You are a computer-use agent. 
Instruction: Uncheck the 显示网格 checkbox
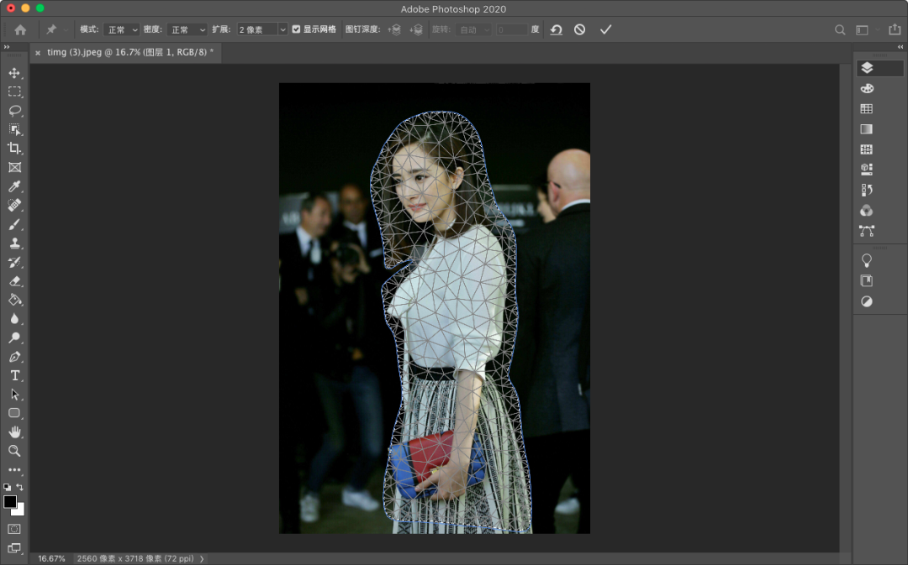[x=296, y=29]
